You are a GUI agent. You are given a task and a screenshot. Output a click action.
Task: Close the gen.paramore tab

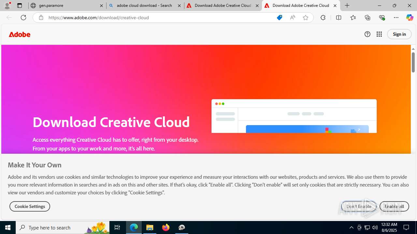[101, 6]
